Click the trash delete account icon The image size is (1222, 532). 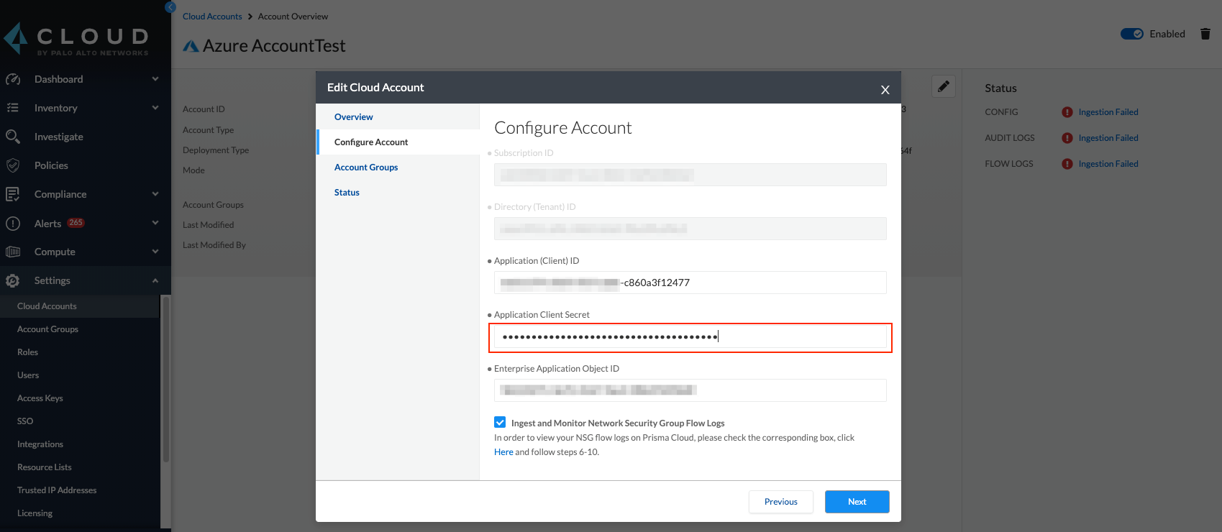pos(1205,34)
